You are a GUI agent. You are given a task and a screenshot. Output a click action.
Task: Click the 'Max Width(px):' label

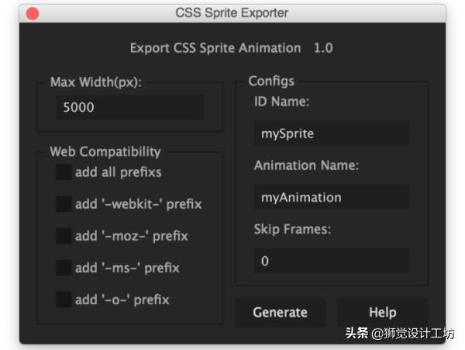[96, 82]
